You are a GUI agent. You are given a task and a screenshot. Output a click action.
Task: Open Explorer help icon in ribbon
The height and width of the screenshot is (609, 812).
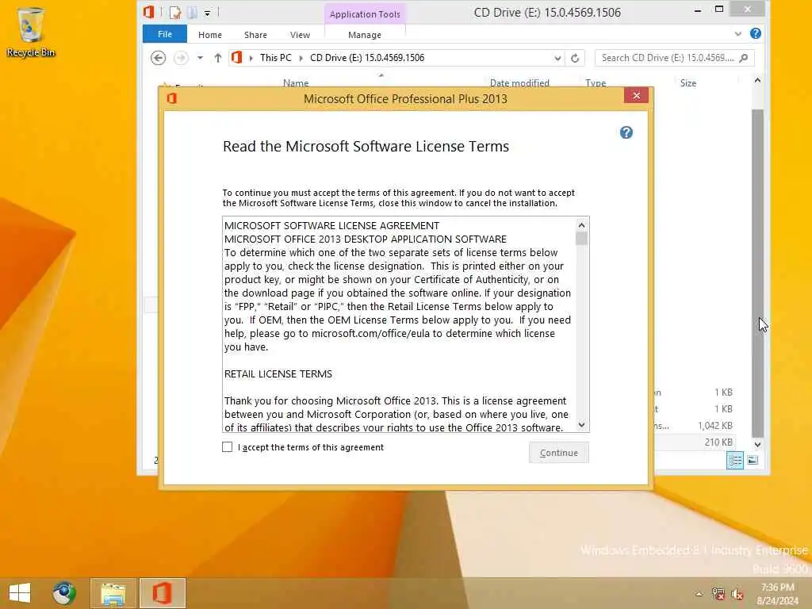(x=756, y=33)
